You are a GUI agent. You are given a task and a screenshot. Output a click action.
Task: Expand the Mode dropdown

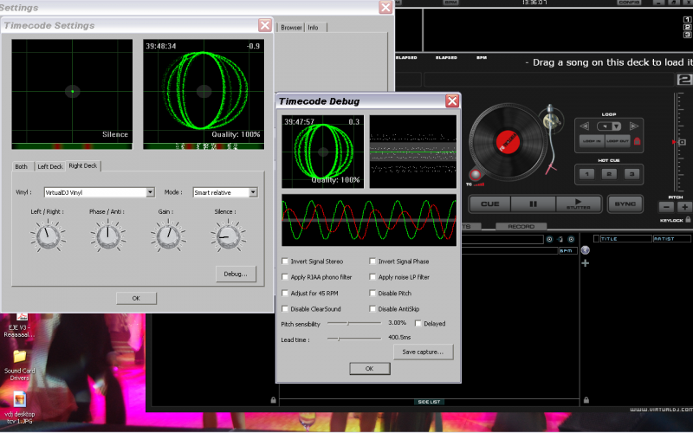click(253, 192)
